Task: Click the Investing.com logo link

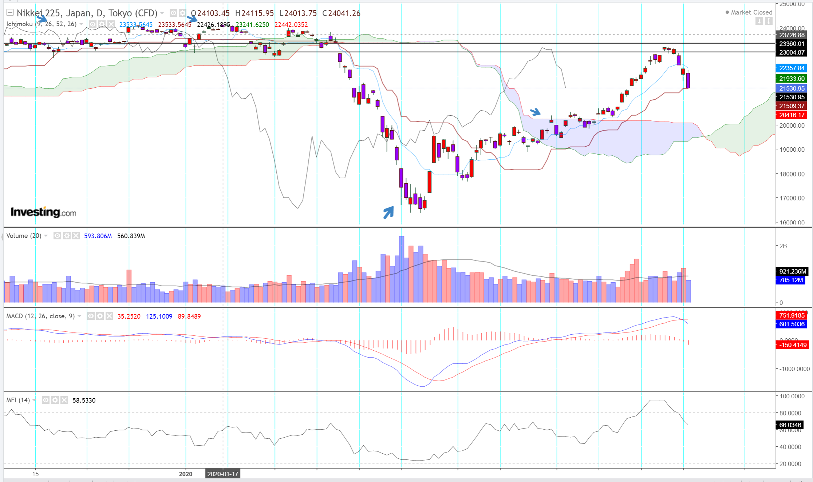Action: [x=43, y=212]
